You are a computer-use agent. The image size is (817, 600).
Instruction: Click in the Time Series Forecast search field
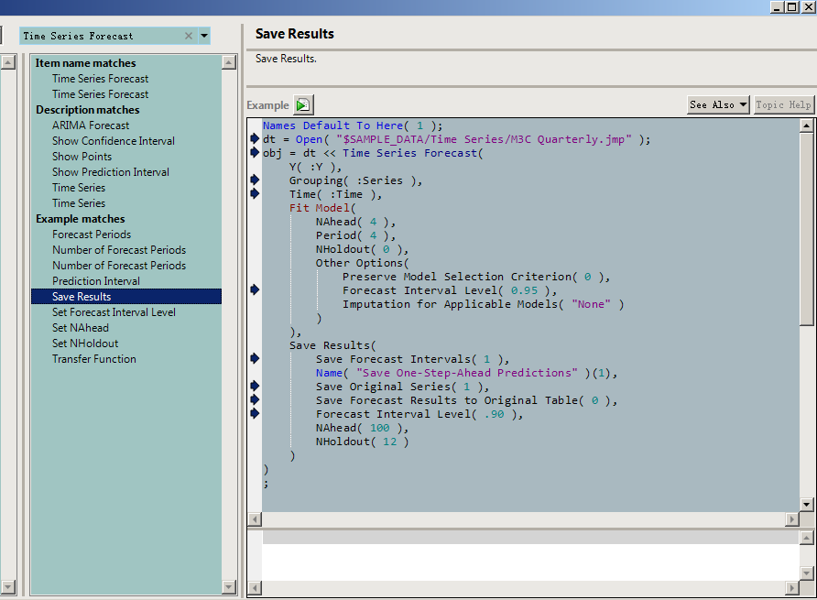click(x=101, y=36)
